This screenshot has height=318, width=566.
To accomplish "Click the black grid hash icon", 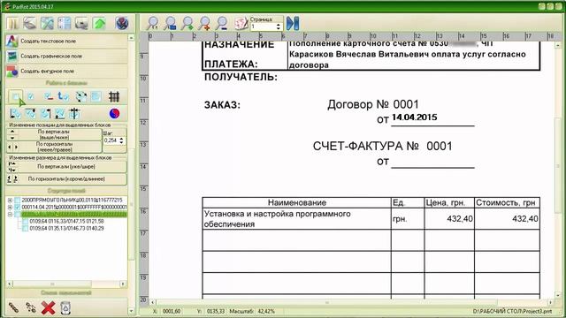I will coord(114,96).
